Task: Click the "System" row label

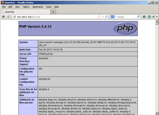Action: [23, 42]
